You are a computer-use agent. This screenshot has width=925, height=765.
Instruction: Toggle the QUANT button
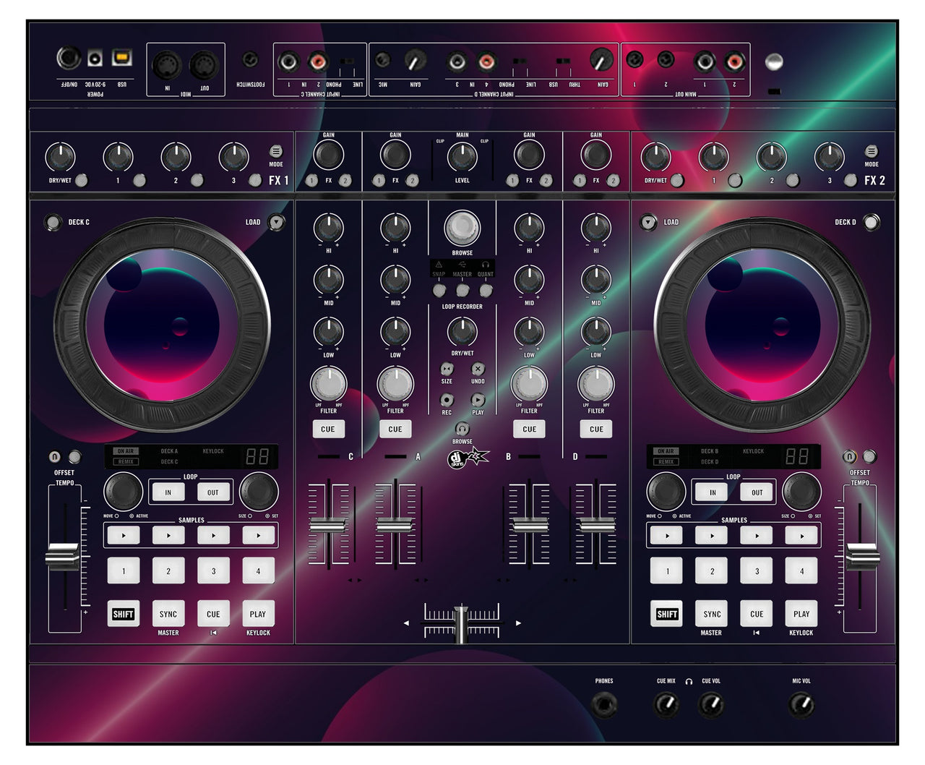coord(486,290)
